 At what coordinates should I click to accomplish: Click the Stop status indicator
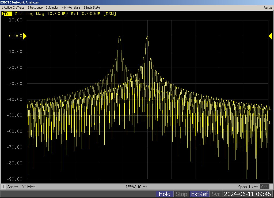pyautogui.click(x=181, y=194)
